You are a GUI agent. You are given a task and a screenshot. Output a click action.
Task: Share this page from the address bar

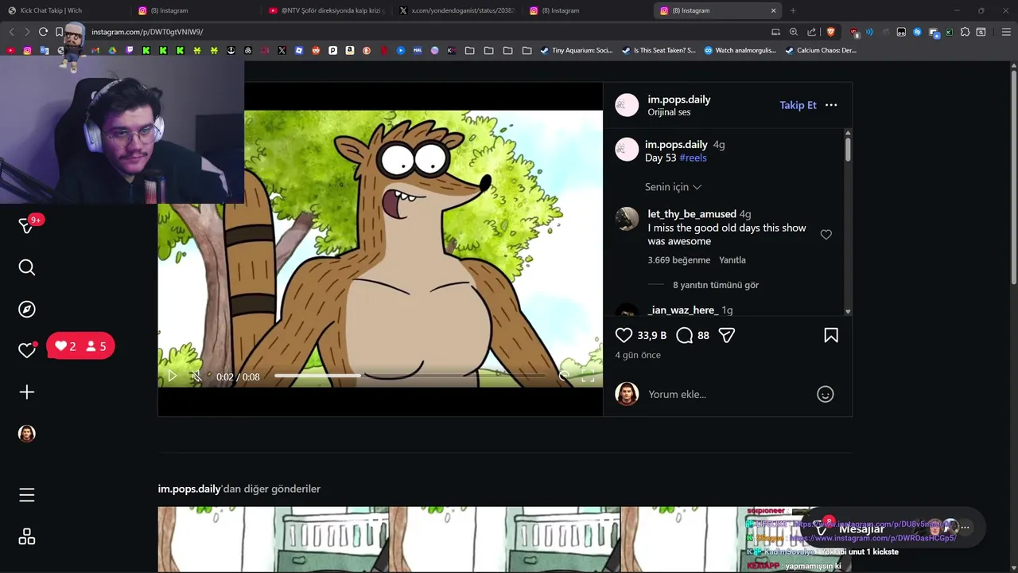tap(812, 32)
